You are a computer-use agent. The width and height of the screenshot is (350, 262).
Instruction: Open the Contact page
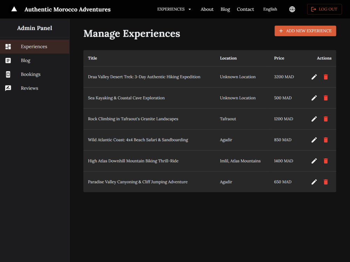coord(245,9)
